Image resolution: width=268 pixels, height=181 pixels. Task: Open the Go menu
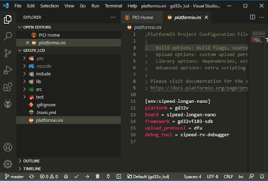pyautogui.click(x=83, y=6)
